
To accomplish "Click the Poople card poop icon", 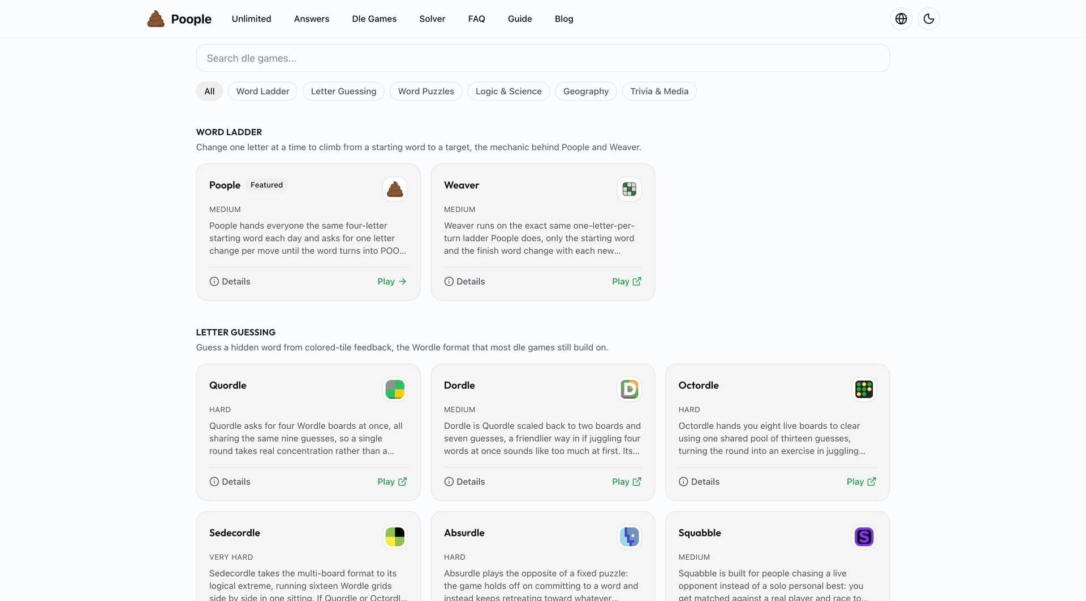I will coord(395,189).
